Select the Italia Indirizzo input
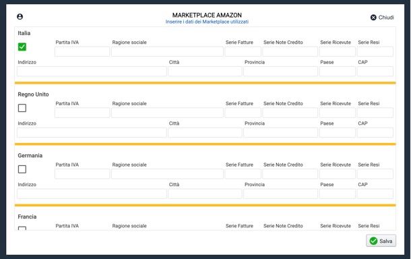Viewport: 411px width, 259px height. 92,71
